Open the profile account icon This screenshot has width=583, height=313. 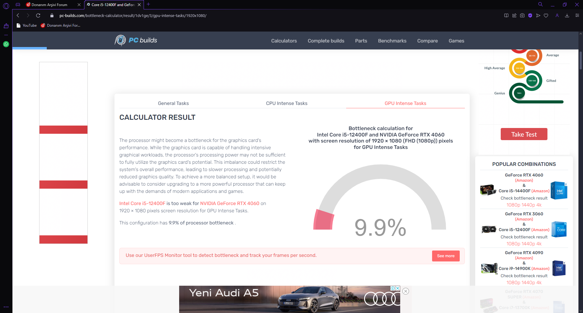pyautogui.click(x=557, y=15)
